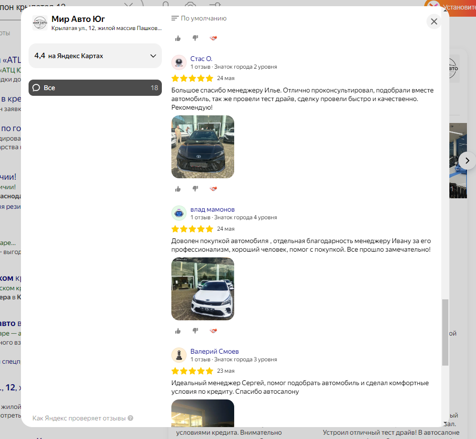
Task: Click 1 отзыв · Знаток города 2 уровня
Action: 233,67
